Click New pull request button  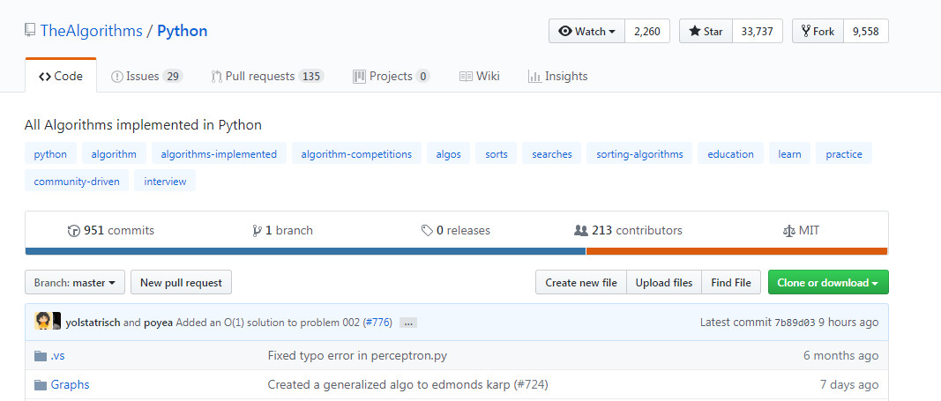pos(182,282)
